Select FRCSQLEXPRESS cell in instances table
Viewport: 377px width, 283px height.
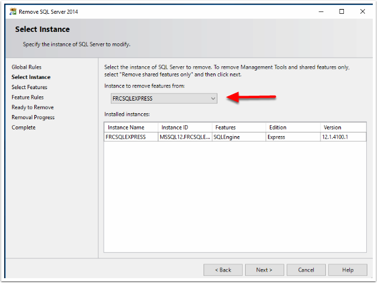tap(131, 137)
